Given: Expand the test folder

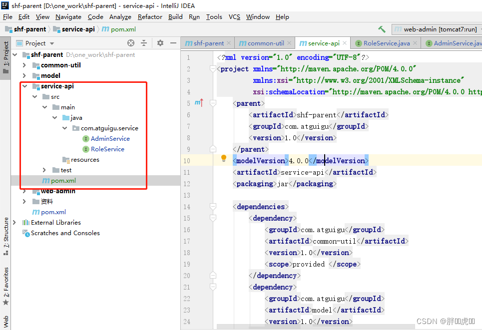Looking at the screenshot, I should pyautogui.click(x=44, y=170).
